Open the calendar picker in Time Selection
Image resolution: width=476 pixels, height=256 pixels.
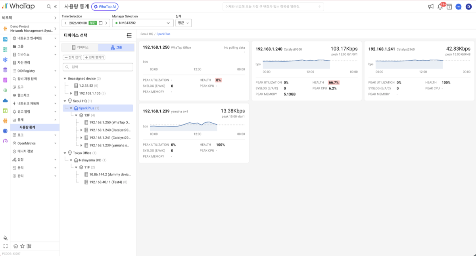[x=101, y=23]
